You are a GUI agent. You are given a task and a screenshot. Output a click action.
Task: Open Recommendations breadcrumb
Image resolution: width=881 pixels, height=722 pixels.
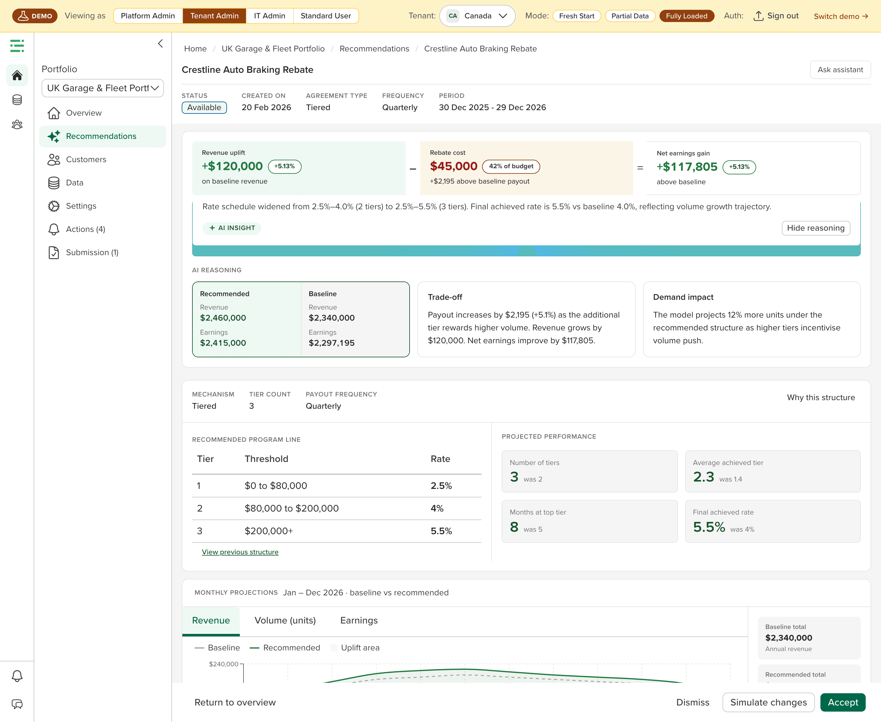pyautogui.click(x=374, y=49)
